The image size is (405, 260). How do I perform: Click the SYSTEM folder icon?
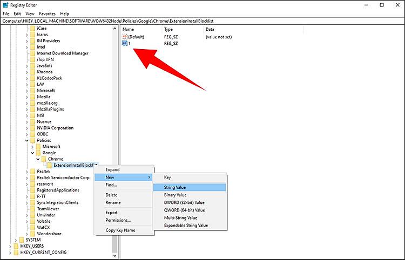coord(22,240)
